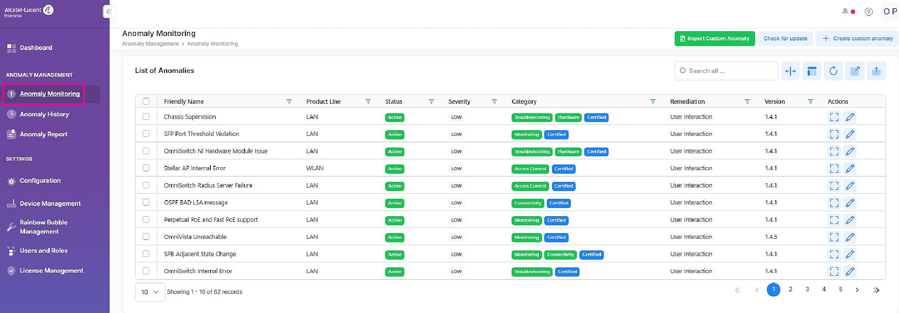Collapse the sidebar with double-chevron icon
The height and width of the screenshot is (313, 899).
[109, 12]
